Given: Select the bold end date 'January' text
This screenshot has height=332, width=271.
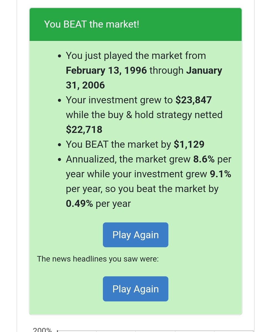Looking at the screenshot, I should coord(204,70).
